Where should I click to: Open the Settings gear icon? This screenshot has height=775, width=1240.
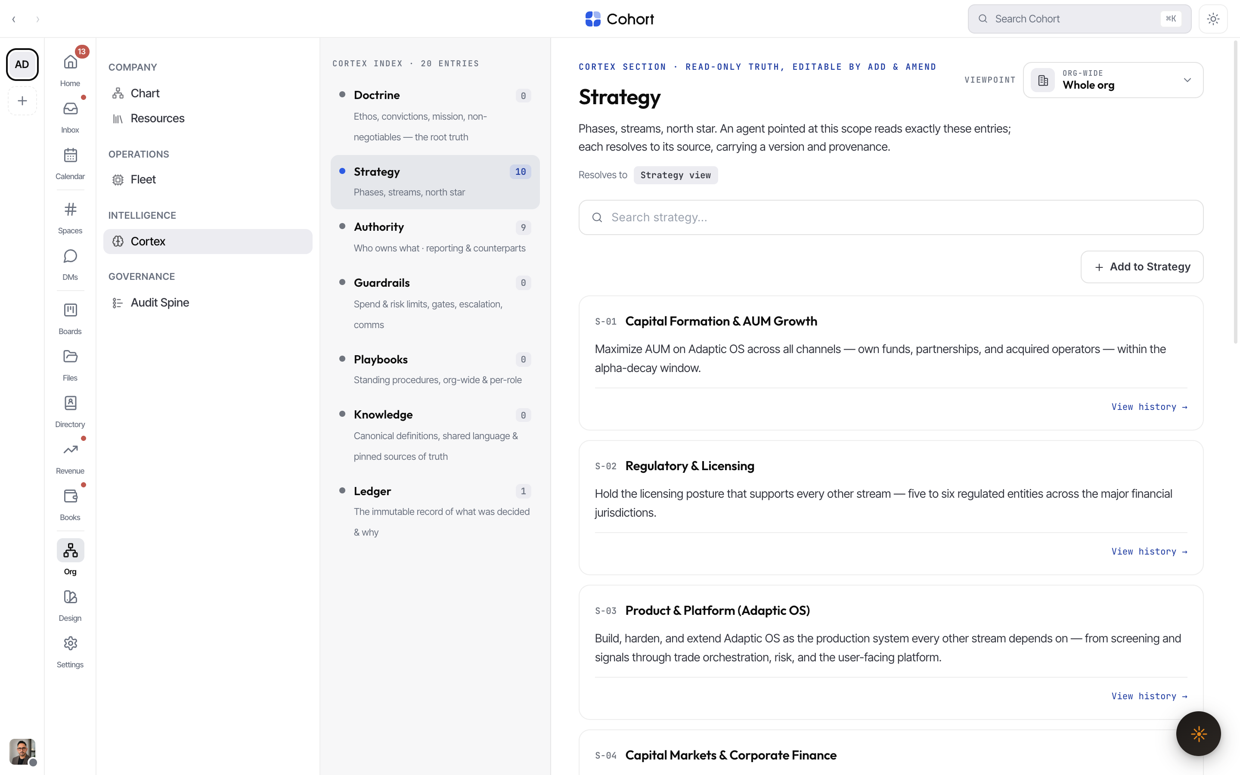point(70,644)
